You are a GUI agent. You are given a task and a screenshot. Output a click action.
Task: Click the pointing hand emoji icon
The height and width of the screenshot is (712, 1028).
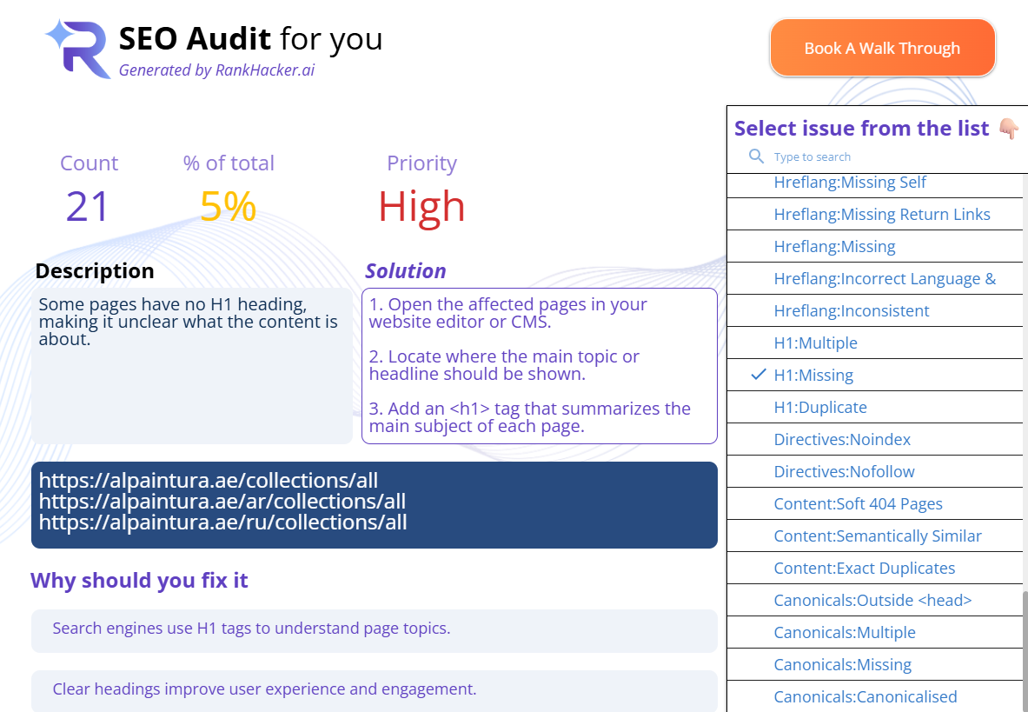point(1008,129)
